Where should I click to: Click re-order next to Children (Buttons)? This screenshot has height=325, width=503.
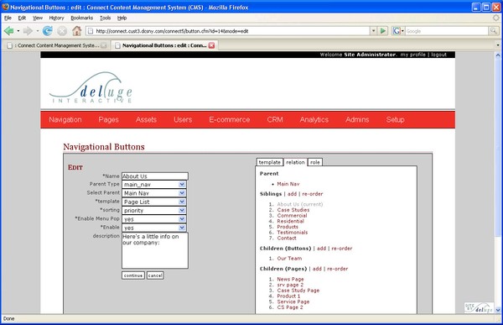(x=342, y=249)
